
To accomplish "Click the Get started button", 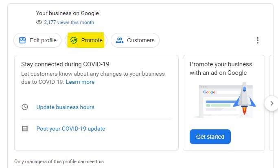I will 210,137.
